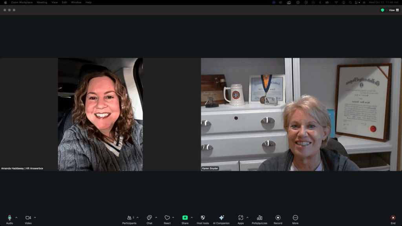Open the Meeting menu in menu bar

(x=42, y=2)
